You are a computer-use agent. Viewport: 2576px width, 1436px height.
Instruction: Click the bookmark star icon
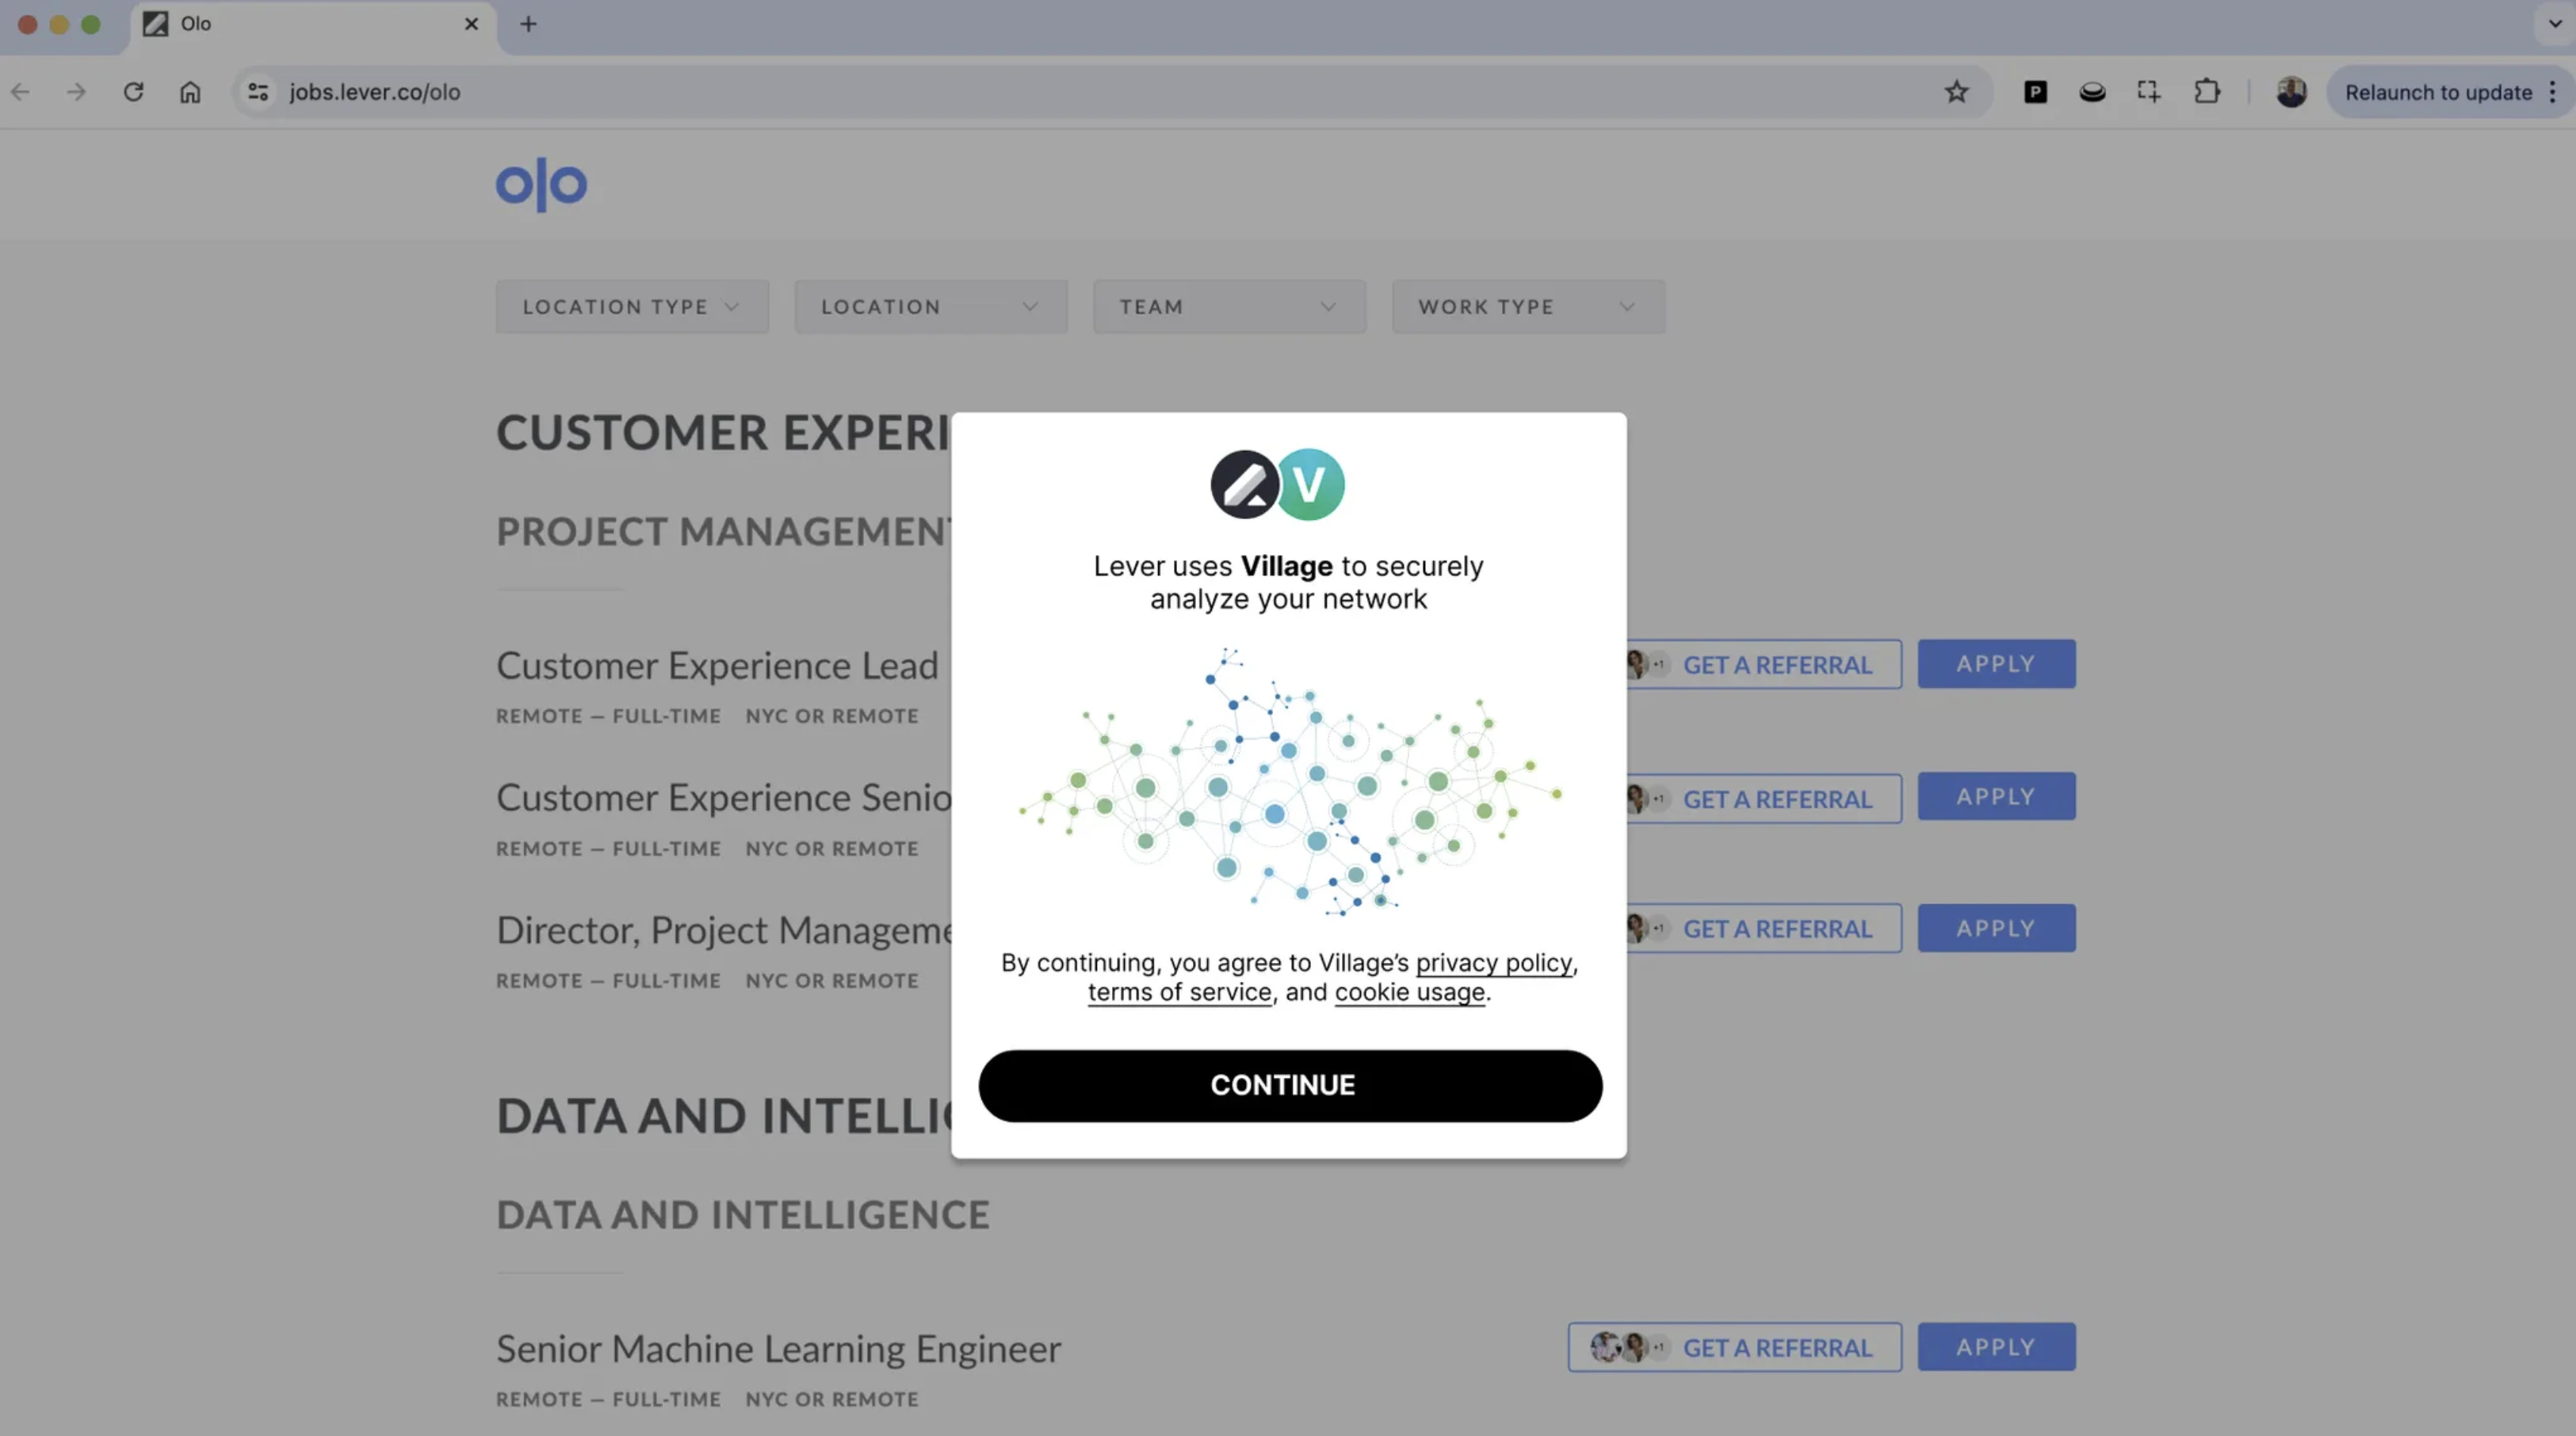click(1956, 92)
